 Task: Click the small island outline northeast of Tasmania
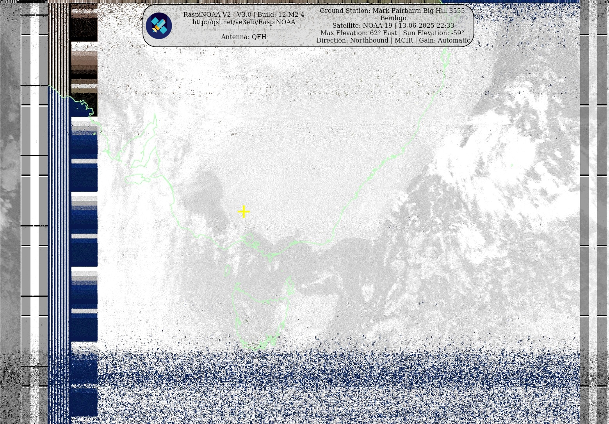click(x=290, y=286)
